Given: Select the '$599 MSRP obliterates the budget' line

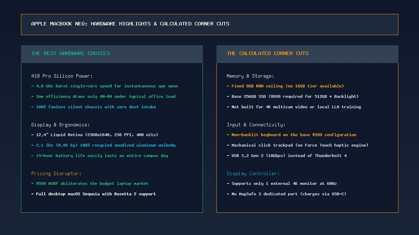Looking at the screenshot, I should tap(90, 183).
